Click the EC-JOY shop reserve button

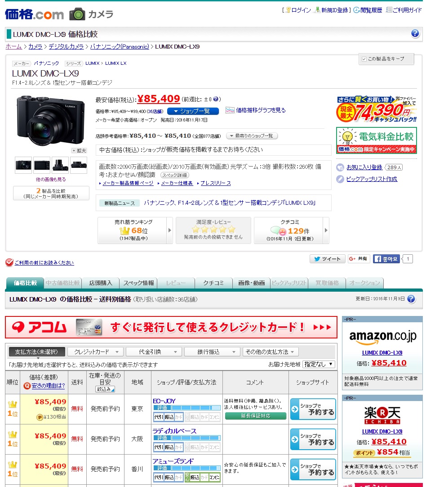click(x=313, y=409)
